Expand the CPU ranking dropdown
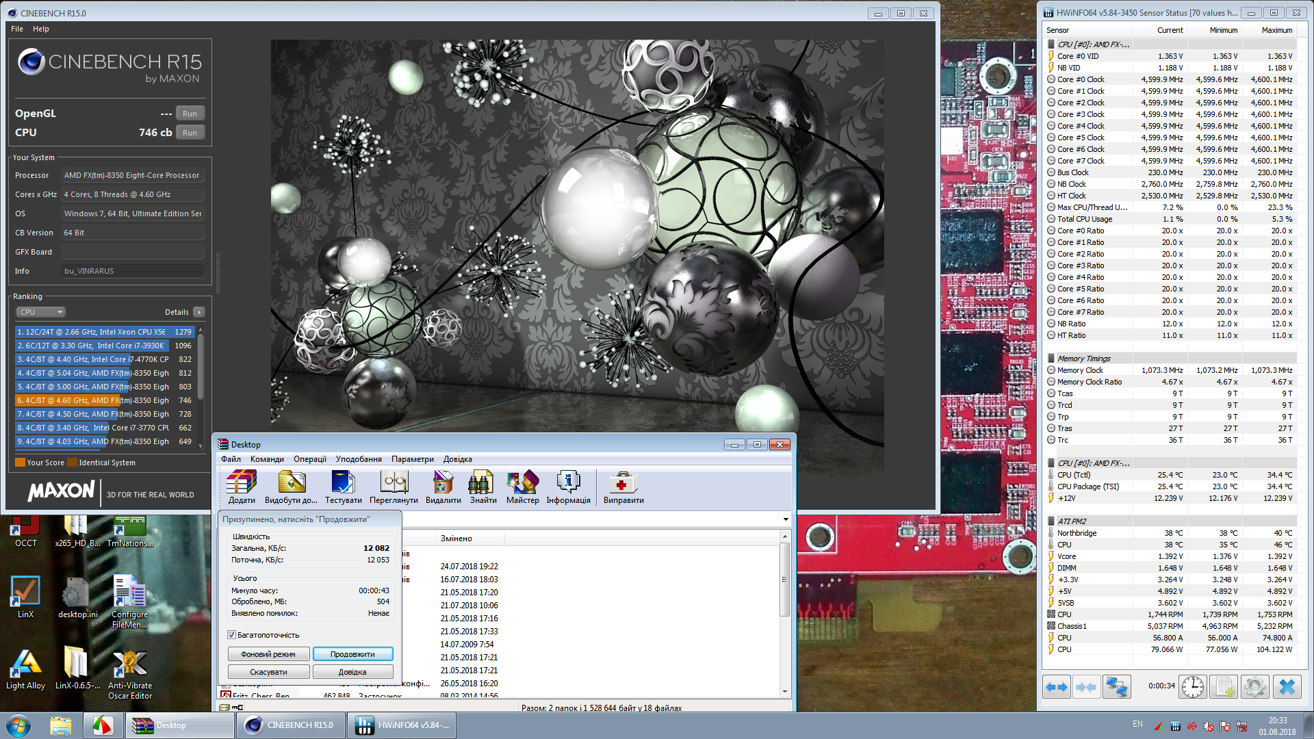Image resolution: width=1314 pixels, height=739 pixels. tap(40, 312)
